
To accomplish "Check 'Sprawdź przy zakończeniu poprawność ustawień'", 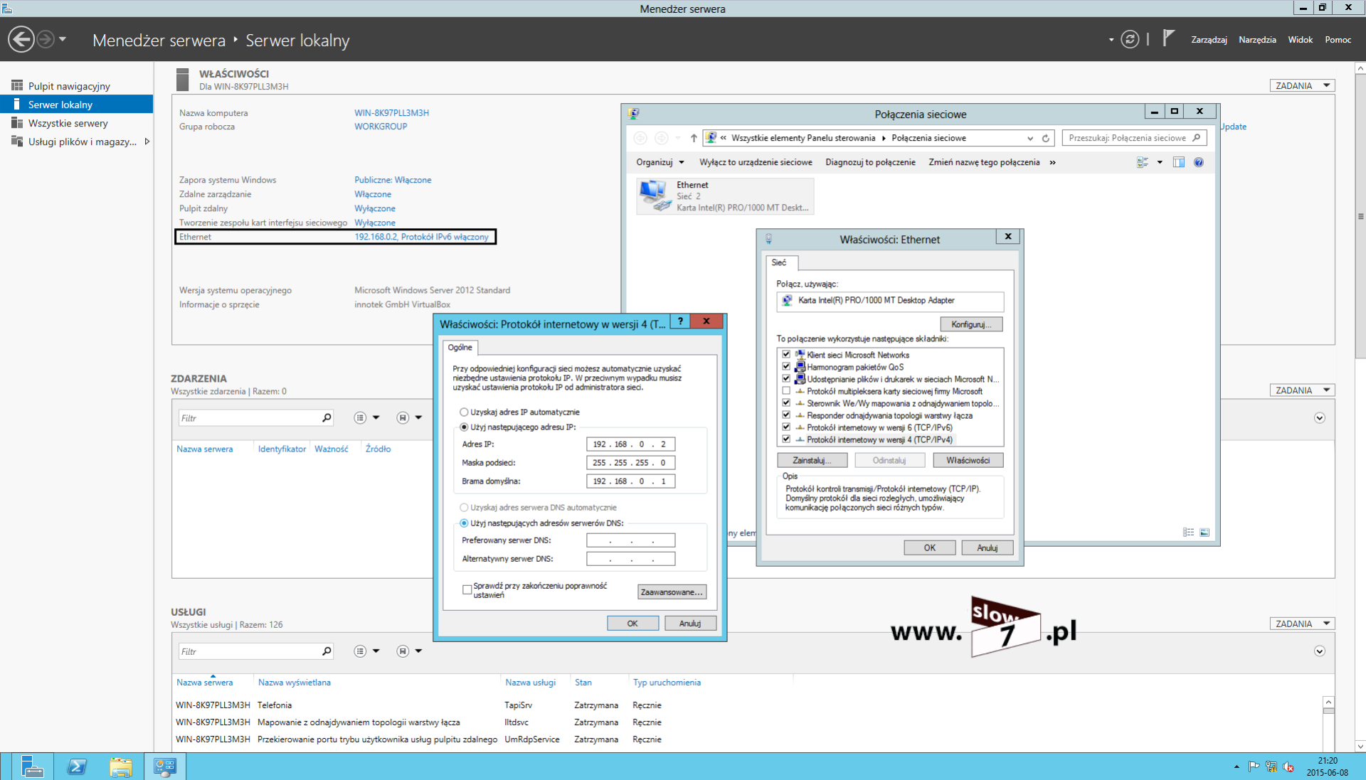I will (x=467, y=589).
